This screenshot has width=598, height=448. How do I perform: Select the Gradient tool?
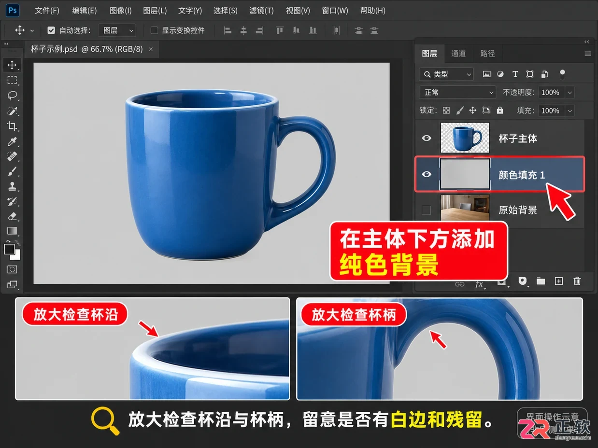click(12, 231)
